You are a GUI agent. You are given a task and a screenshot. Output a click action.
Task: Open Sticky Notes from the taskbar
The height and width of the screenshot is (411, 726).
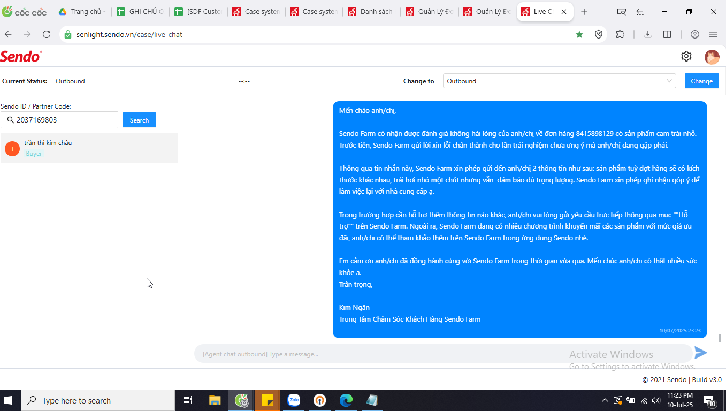coord(267,400)
